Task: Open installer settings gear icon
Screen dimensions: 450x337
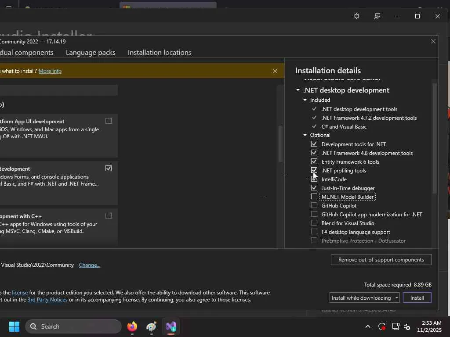Action: [x=356, y=16]
